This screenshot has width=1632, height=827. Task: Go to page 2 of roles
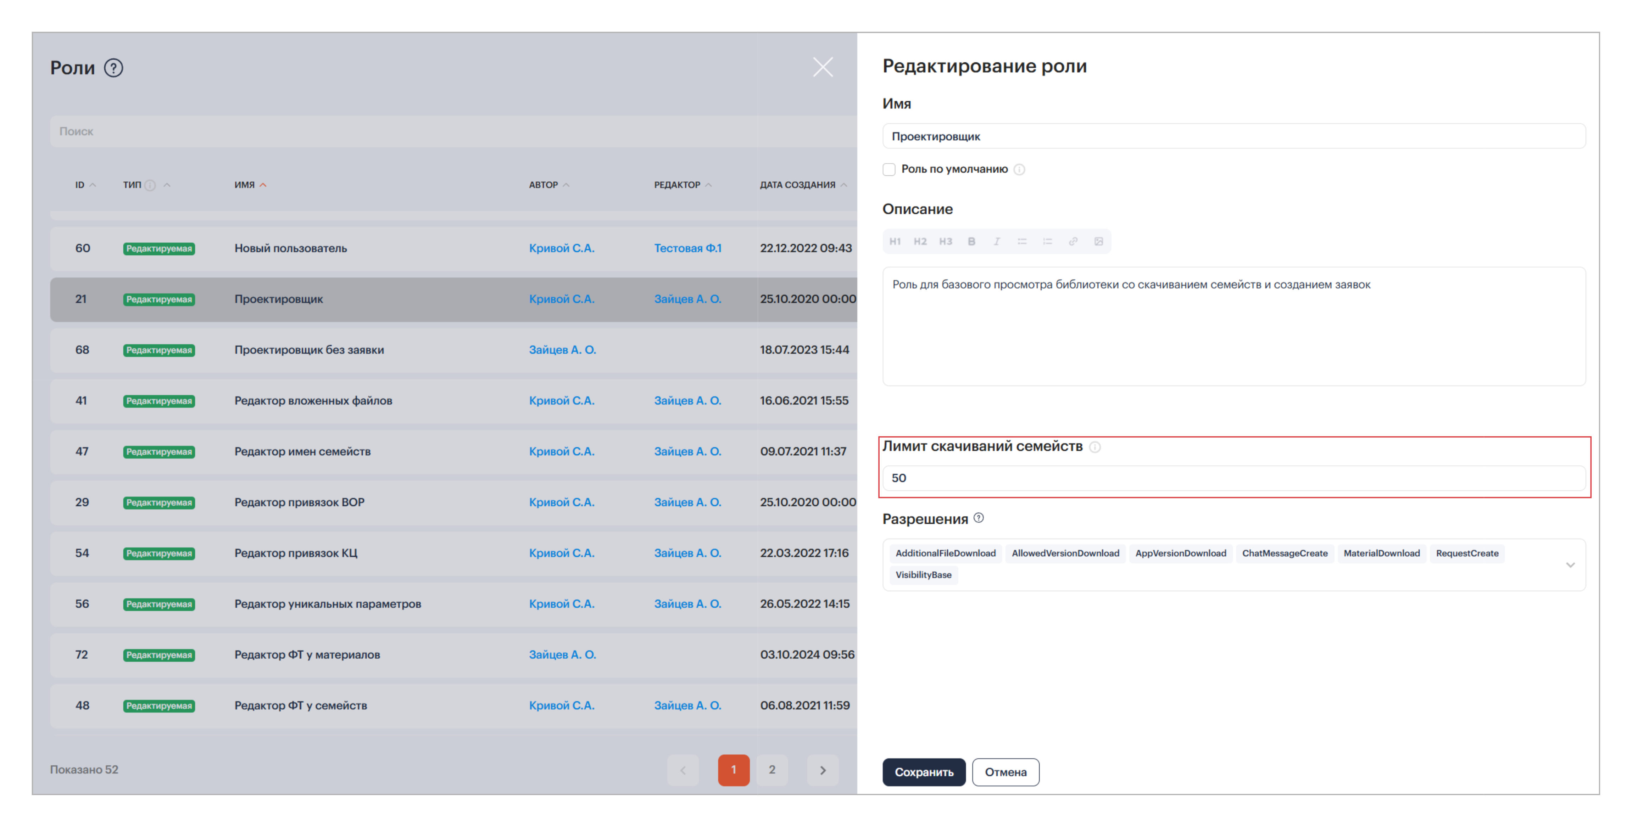tap(772, 770)
